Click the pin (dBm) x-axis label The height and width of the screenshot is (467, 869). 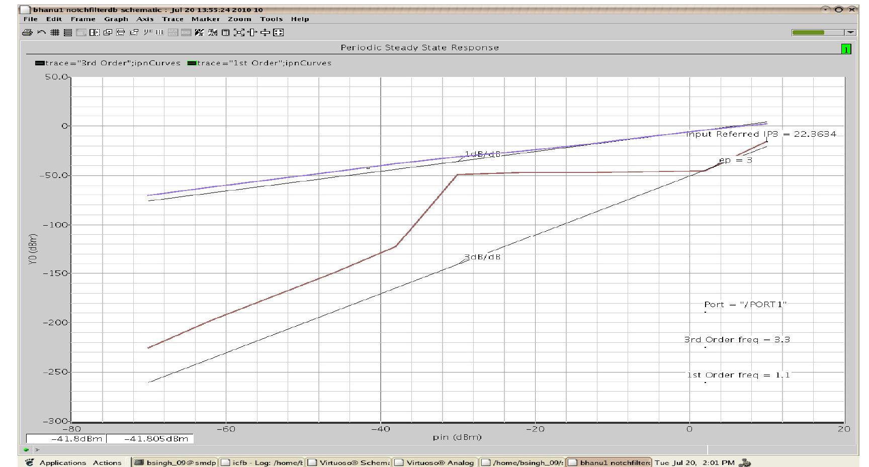(x=457, y=437)
